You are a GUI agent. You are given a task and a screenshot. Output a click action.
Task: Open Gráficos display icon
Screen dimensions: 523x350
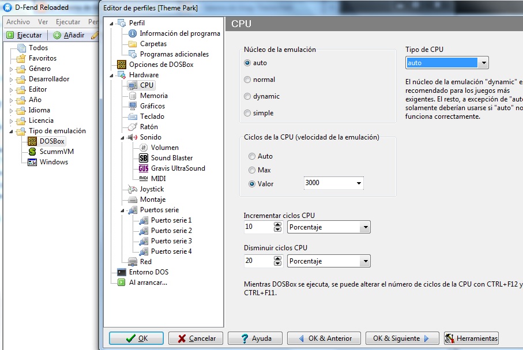(133, 106)
